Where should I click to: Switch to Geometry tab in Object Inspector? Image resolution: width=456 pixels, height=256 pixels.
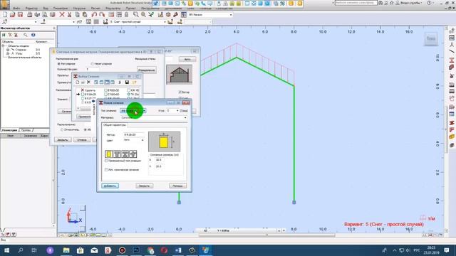(9, 130)
